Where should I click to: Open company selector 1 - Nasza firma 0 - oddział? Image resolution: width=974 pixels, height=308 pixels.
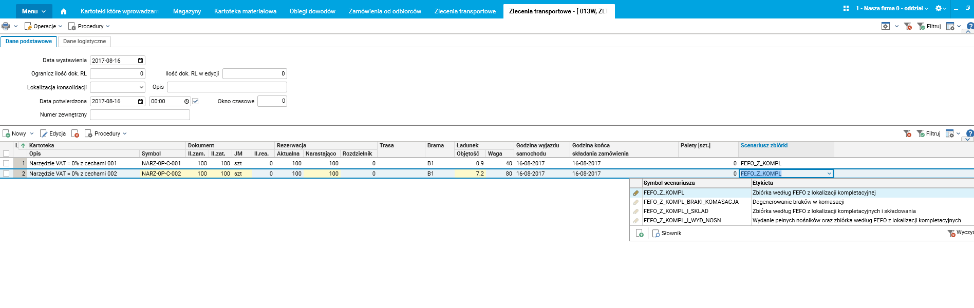click(892, 9)
